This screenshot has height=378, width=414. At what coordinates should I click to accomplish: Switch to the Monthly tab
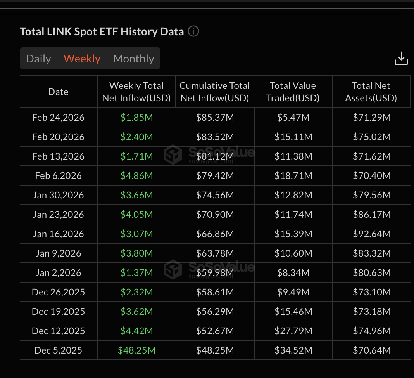coord(133,59)
